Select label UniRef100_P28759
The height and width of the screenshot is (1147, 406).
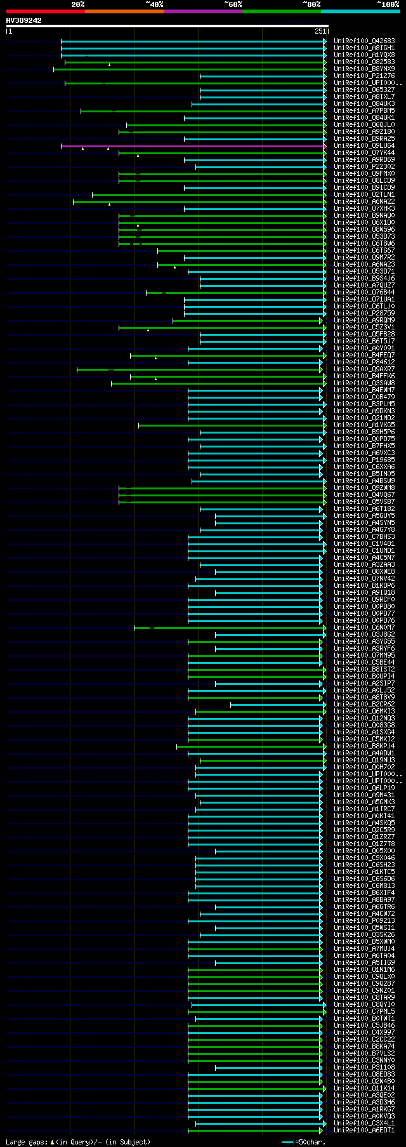tap(364, 314)
